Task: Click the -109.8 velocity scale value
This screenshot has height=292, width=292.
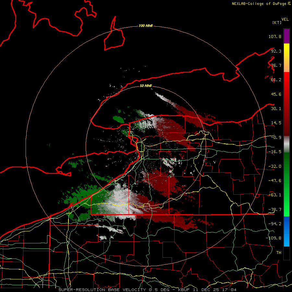Action: (274, 238)
